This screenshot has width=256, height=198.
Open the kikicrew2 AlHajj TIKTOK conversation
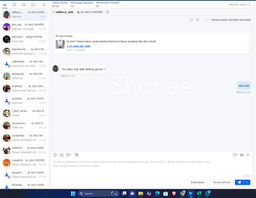point(25,39)
